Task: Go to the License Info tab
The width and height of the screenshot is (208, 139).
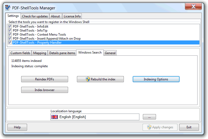Action: click(72, 16)
